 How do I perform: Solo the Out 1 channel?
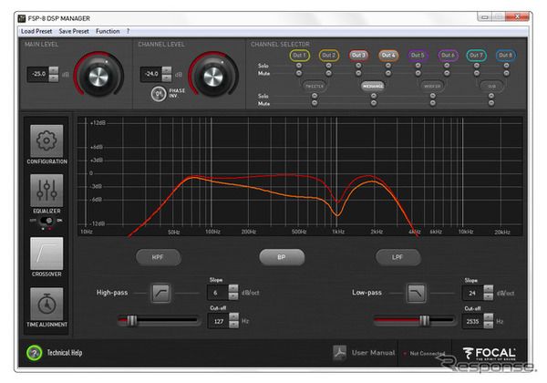point(299,66)
